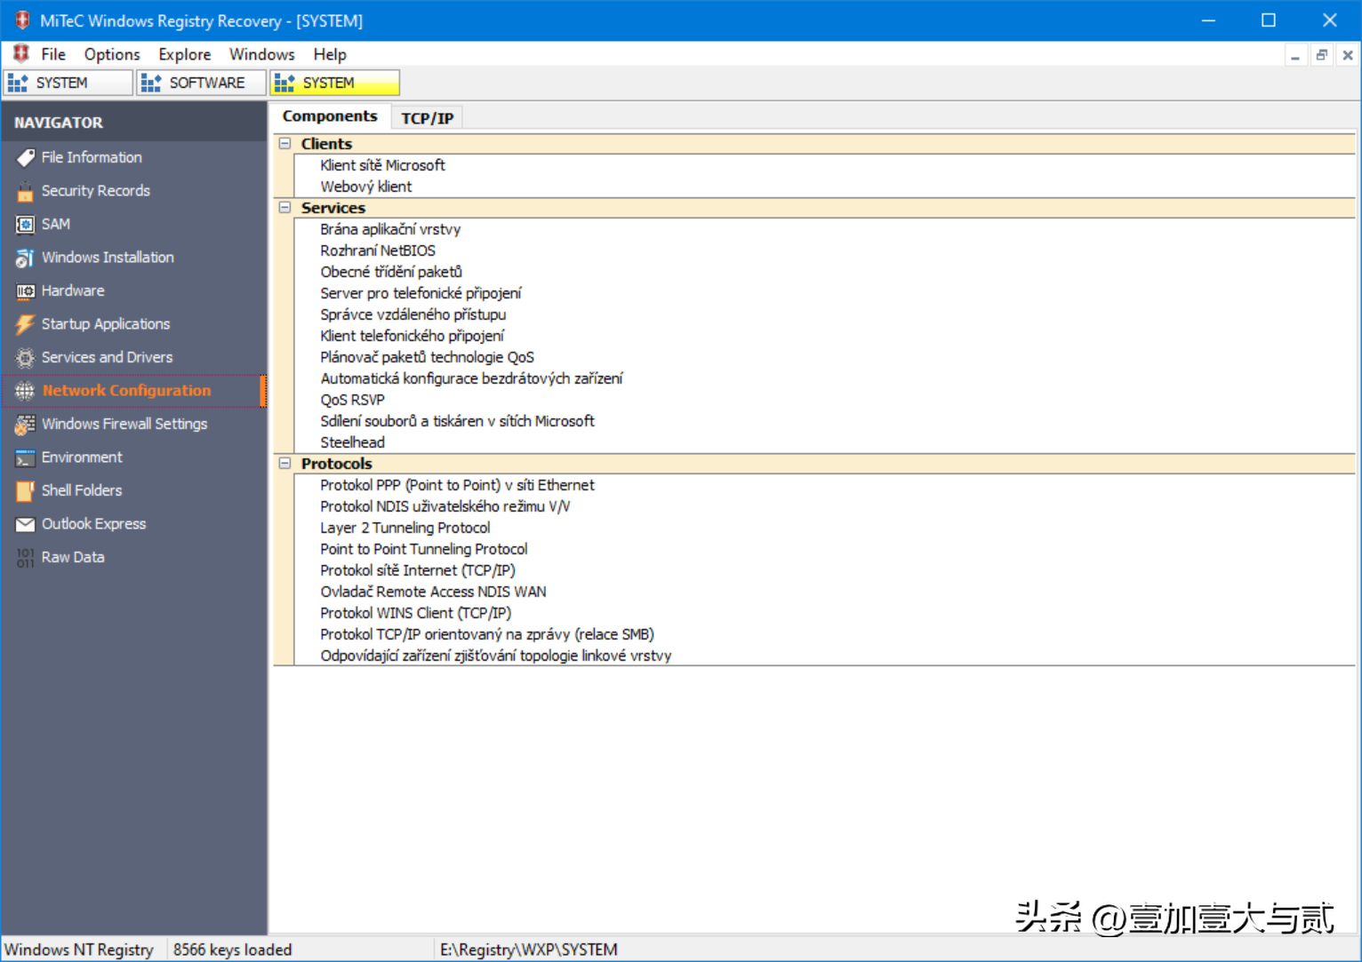The image size is (1362, 962).
Task: Collapse the Services section
Action: (x=284, y=208)
